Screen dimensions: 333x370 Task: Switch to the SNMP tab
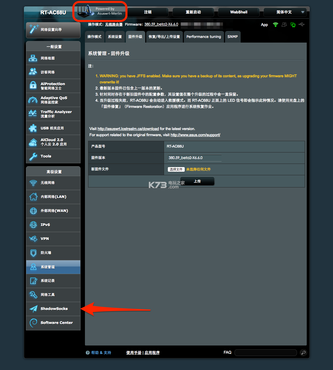(x=233, y=37)
